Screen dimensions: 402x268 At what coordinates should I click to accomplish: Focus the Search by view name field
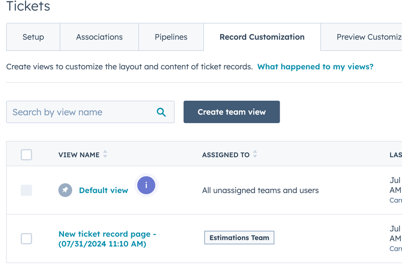click(90, 112)
